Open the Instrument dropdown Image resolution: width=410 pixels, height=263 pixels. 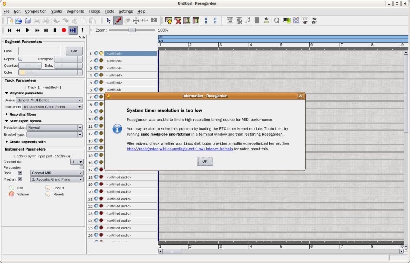coord(52,107)
